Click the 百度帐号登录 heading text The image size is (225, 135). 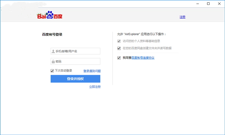(52, 34)
